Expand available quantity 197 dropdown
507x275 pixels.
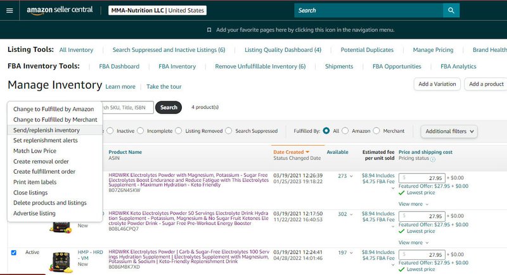pos(351,253)
